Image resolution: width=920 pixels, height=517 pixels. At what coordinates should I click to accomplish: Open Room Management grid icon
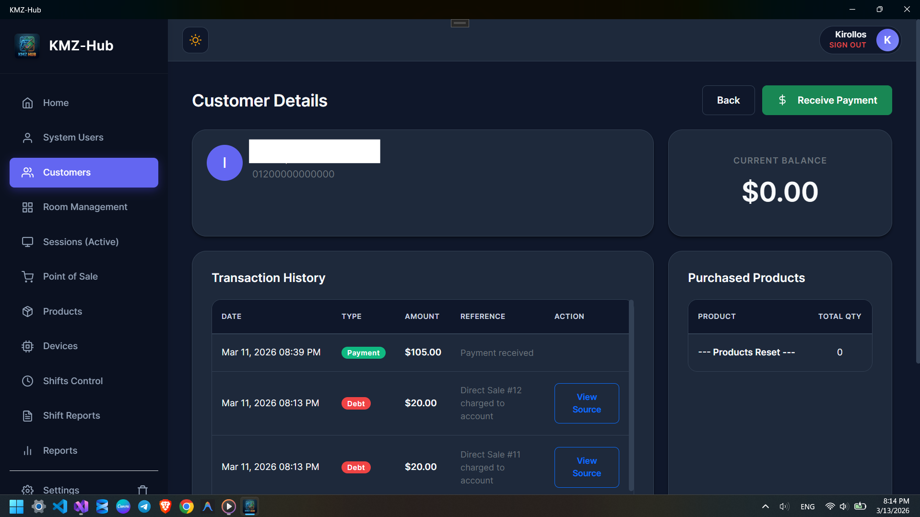point(27,207)
